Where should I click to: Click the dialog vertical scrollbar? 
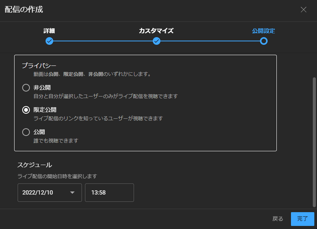coord(314,142)
